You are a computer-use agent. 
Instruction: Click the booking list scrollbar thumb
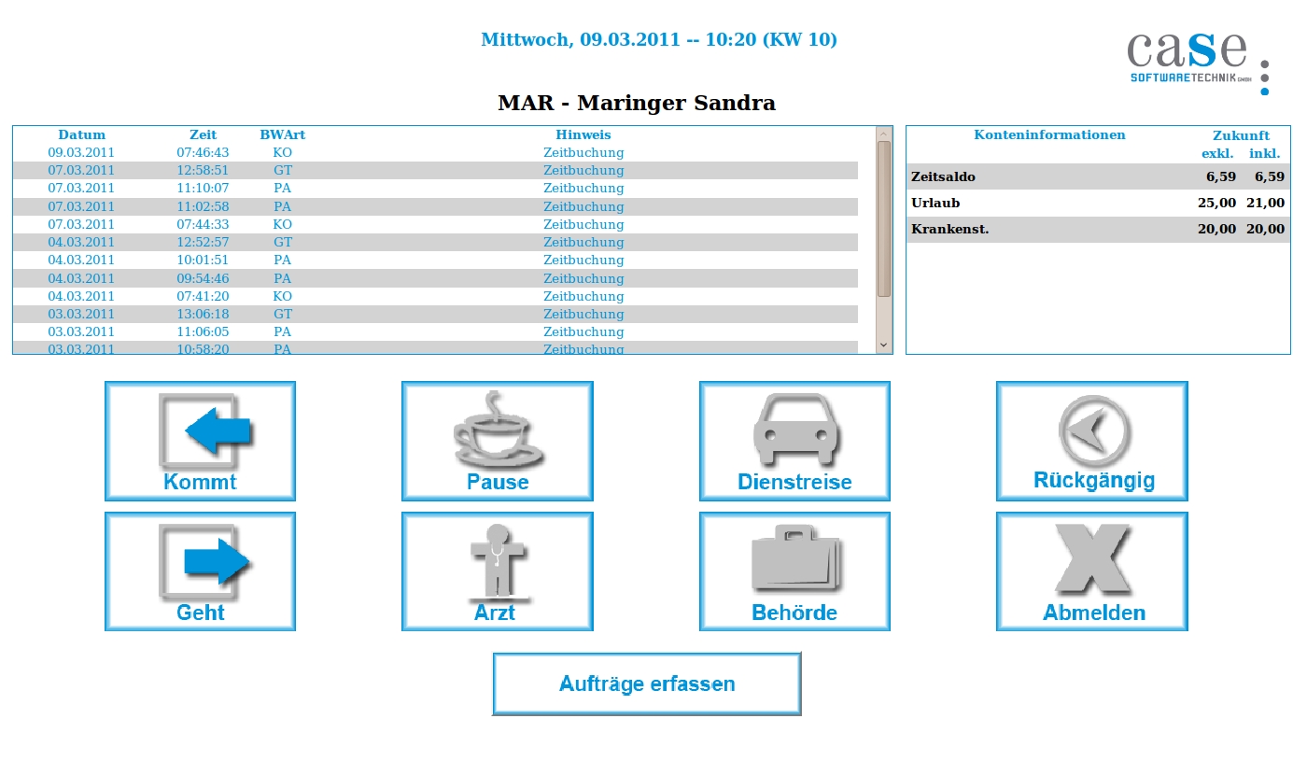click(x=883, y=218)
